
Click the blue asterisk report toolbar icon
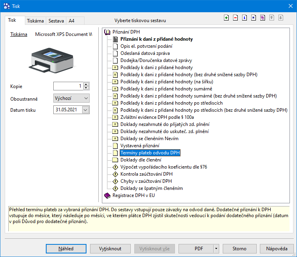(x=254, y=18)
